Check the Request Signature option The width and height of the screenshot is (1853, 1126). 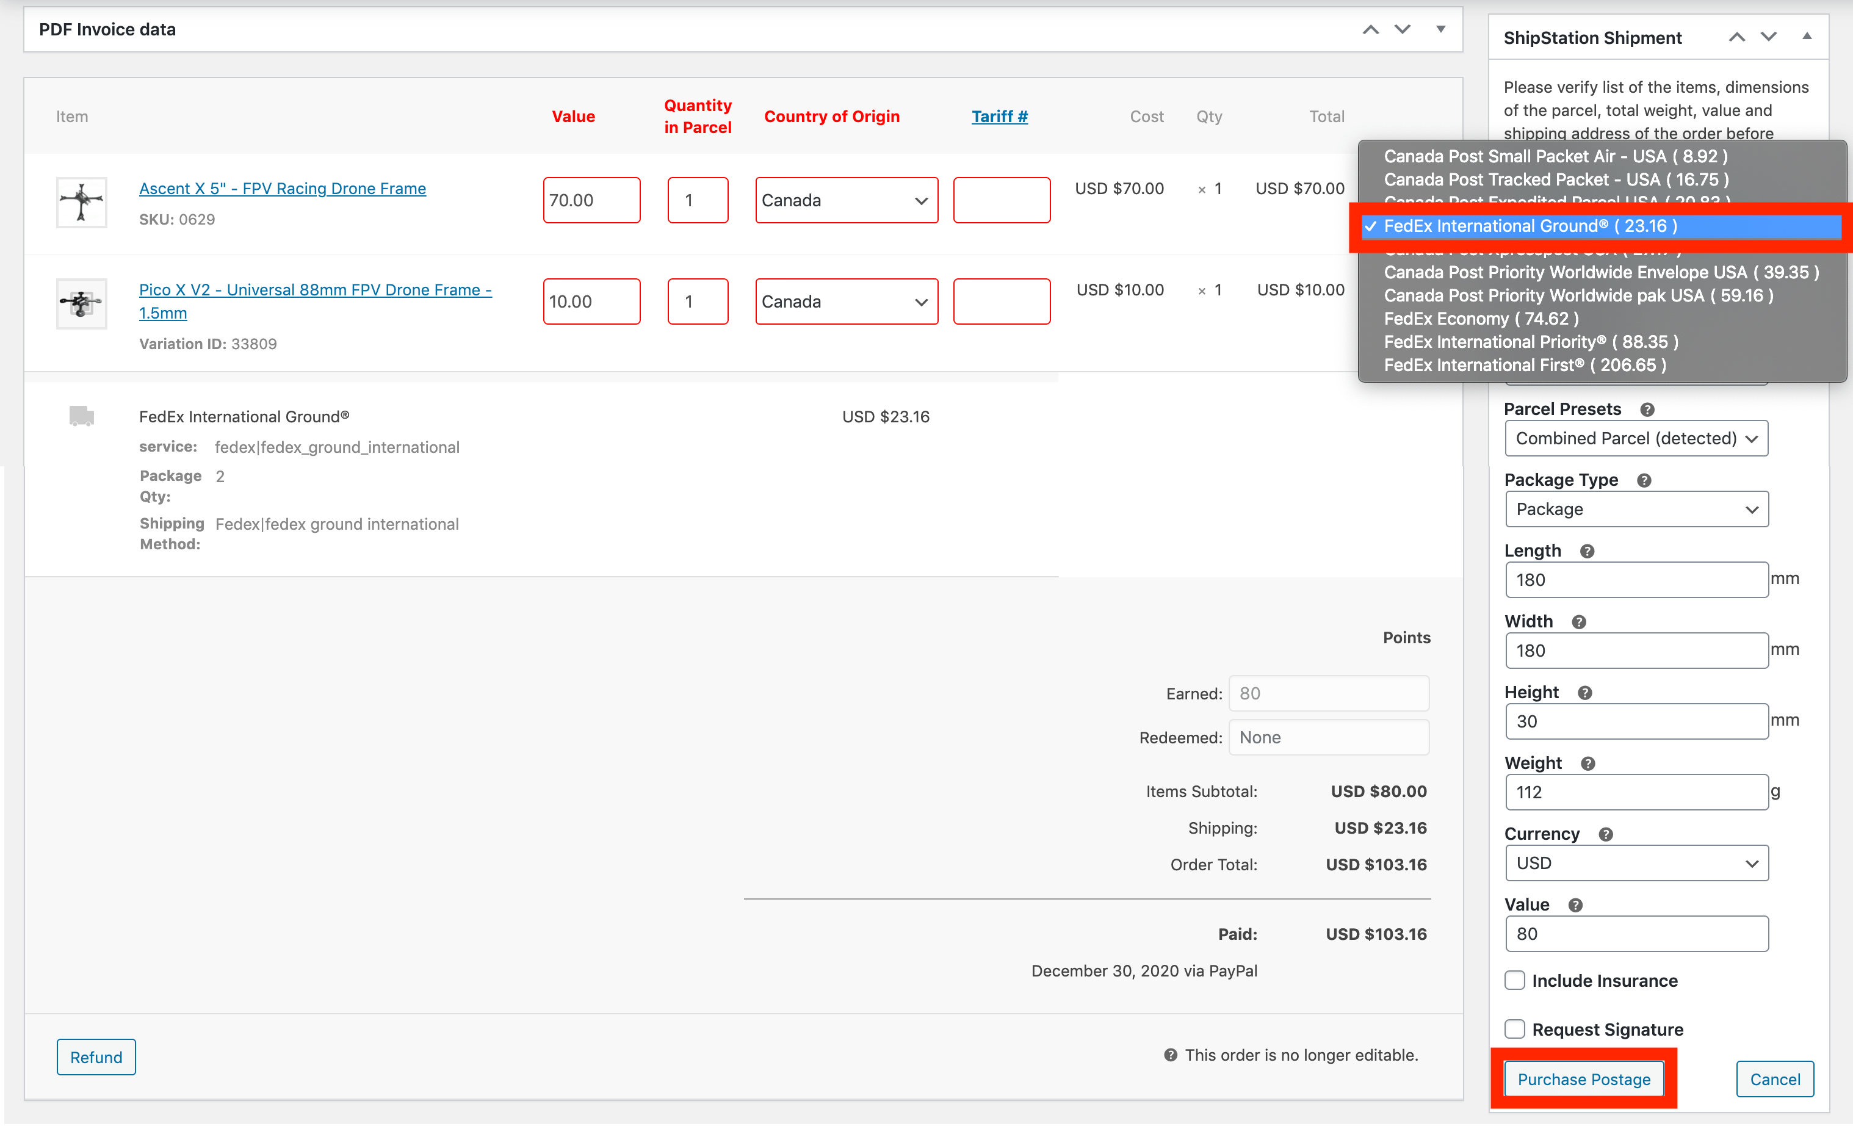[x=1515, y=1028]
